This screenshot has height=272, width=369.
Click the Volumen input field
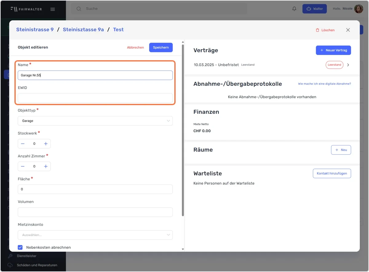[95, 212]
